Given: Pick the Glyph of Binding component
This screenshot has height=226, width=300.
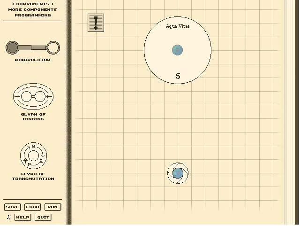Looking at the screenshot, I should coord(33,96).
